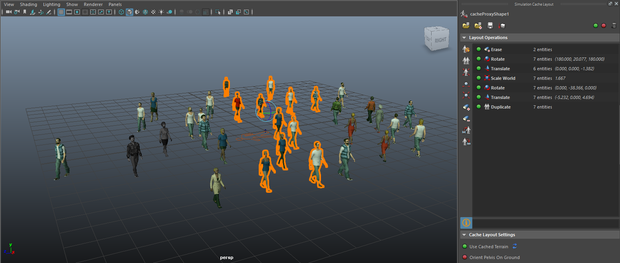Open the Grease Pencil tool icon
Image resolution: width=620 pixels, height=263 pixels.
49,12
